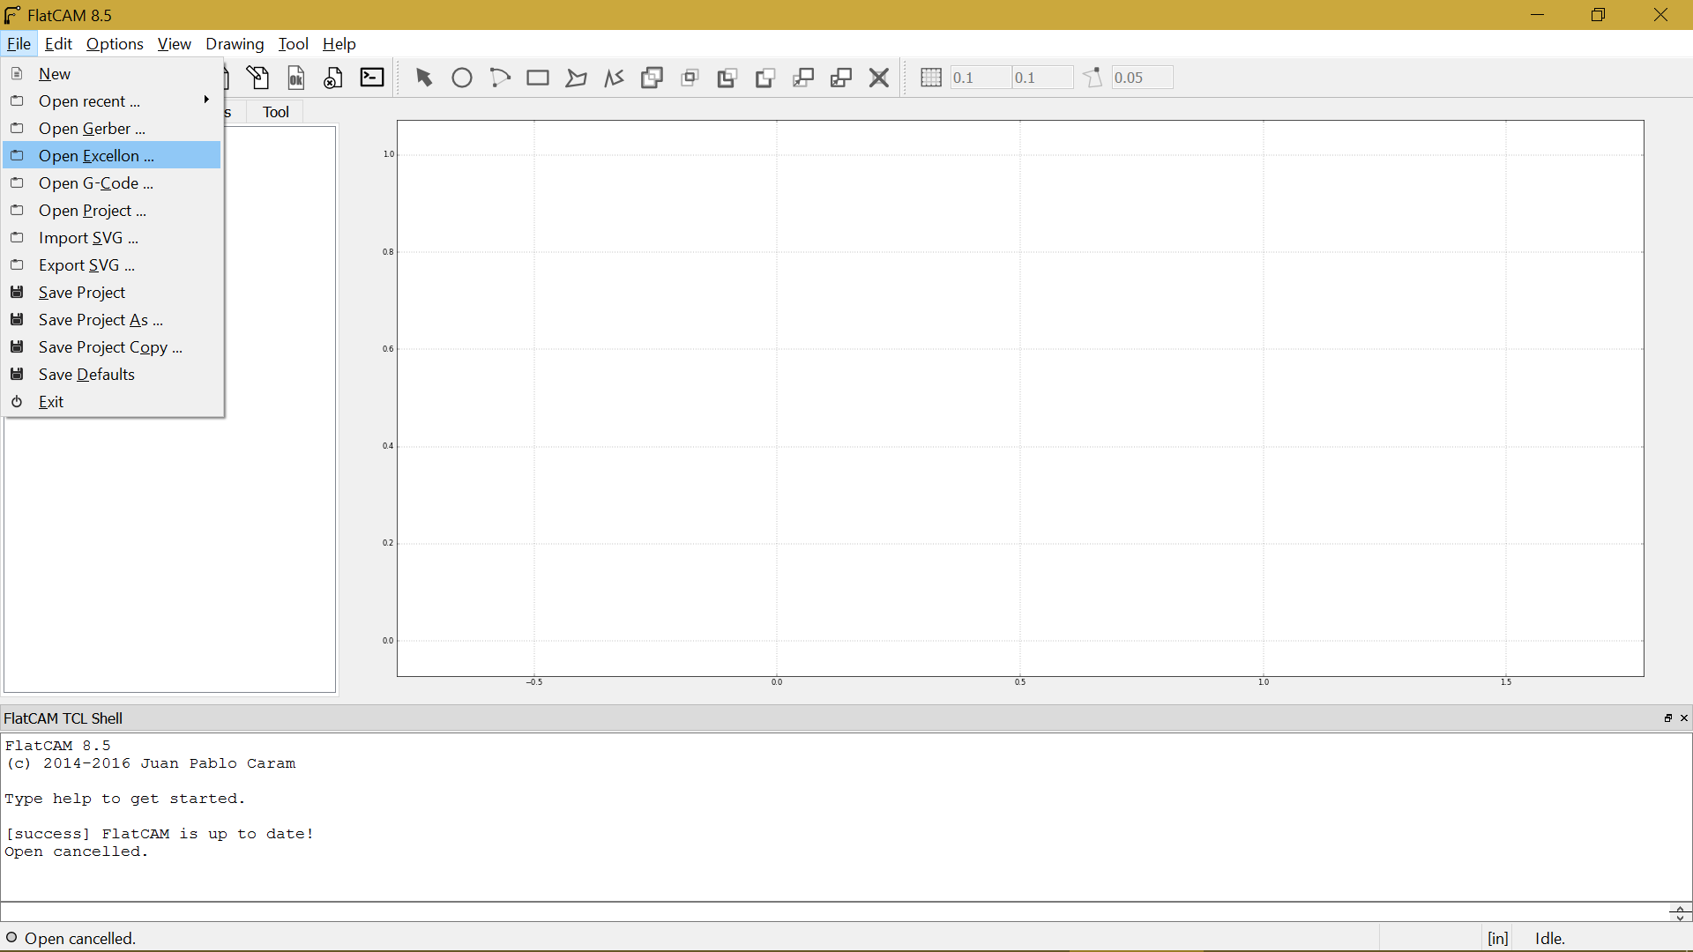Screen dimensions: 1693x952
Task: Click the corner snap 0.05 field
Action: 1142,78
